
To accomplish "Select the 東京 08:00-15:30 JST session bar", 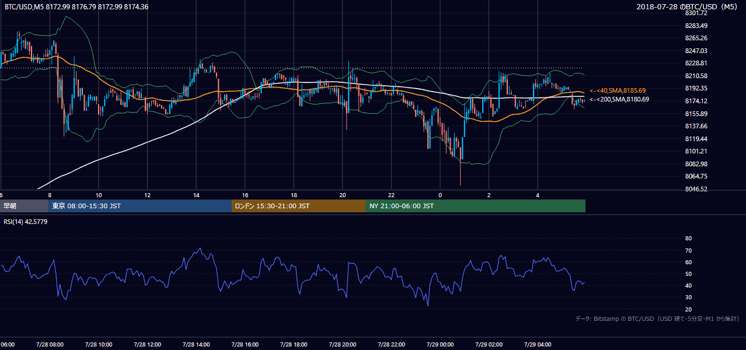I will [x=140, y=206].
